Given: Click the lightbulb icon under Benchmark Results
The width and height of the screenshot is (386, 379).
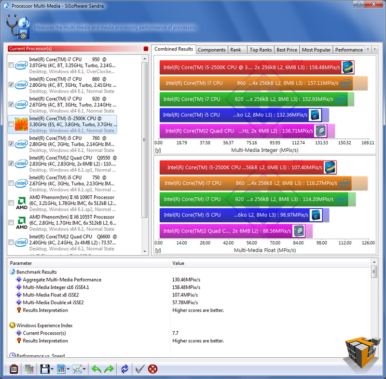Looking at the screenshot, I should pyautogui.click(x=19, y=310).
